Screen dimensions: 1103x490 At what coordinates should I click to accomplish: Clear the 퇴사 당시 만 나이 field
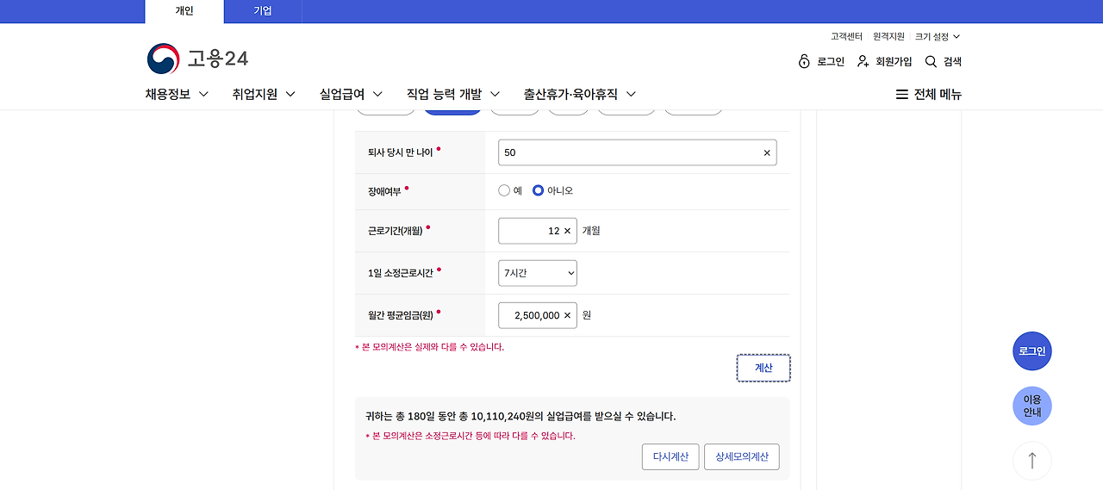pyautogui.click(x=767, y=153)
